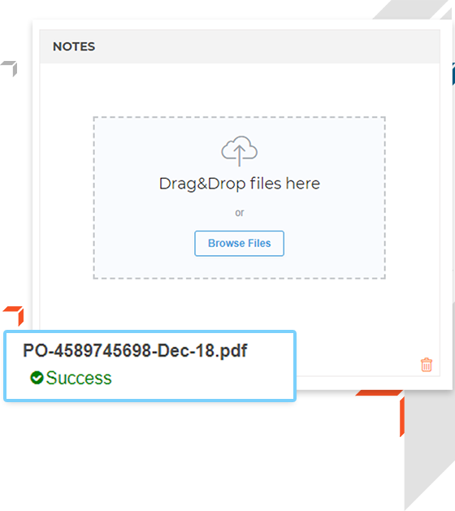Open PO-4589745698-Dec-18.pdf file name
The height and width of the screenshot is (511, 455).
(x=135, y=351)
